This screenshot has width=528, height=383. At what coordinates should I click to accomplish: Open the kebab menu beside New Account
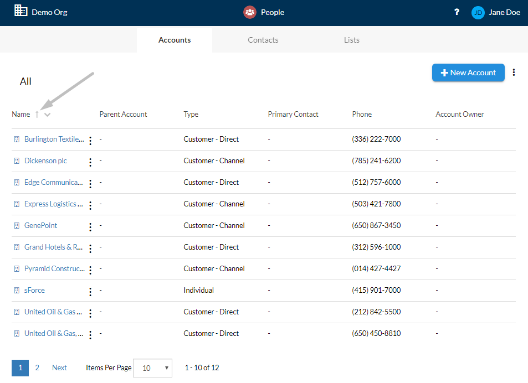click(514, 73)
